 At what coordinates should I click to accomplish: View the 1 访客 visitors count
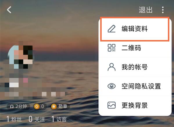[x=59, y=119]
